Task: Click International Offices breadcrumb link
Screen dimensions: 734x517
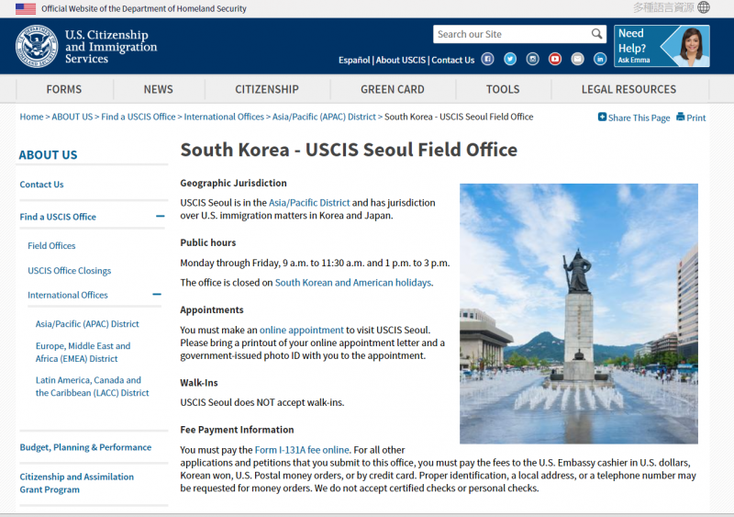Action: 224,117
